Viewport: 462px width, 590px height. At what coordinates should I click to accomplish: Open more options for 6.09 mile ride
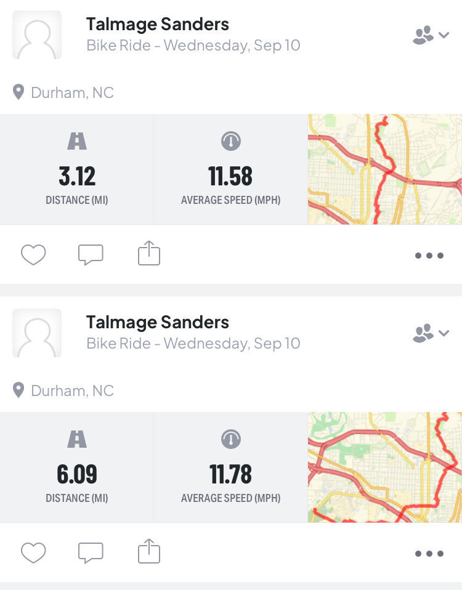(429, 554)
